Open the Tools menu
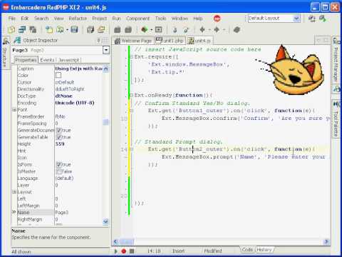This screenshot has width=342, height=257. click(160, 19)
